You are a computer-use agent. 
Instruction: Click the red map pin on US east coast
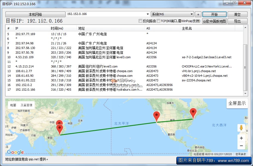(x=193, y=113)
